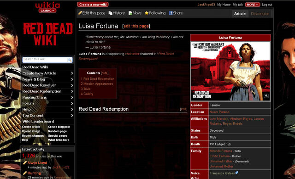Click the Move page icon
295x179 pixels.
(x=130, y=13)
